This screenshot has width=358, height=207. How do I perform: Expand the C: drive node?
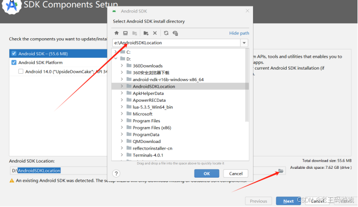[x=116, y=52]
